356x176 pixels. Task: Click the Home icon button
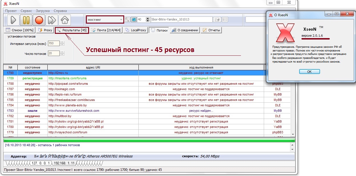coord(65,20)
